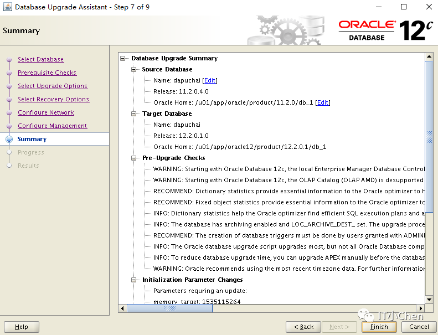This screenshot has height=335, width=438.
Task: Collapse Initialization Parameter Changes node
Action: (x=134, y=280)
